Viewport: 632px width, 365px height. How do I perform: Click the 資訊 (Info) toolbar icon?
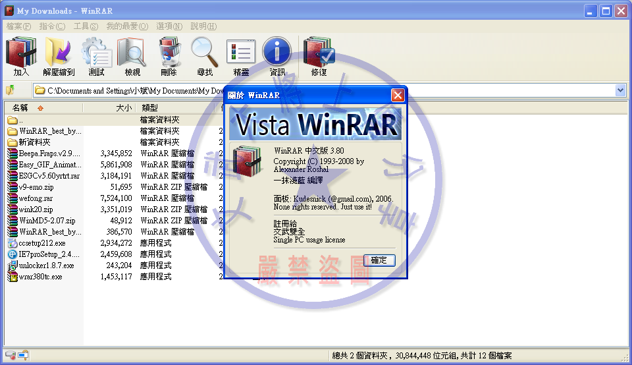(x=277, y=51)
